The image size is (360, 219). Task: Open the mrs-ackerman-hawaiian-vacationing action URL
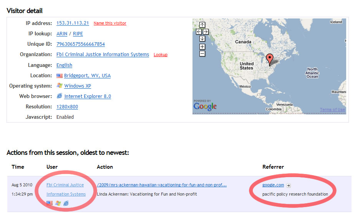pos(162,185)
